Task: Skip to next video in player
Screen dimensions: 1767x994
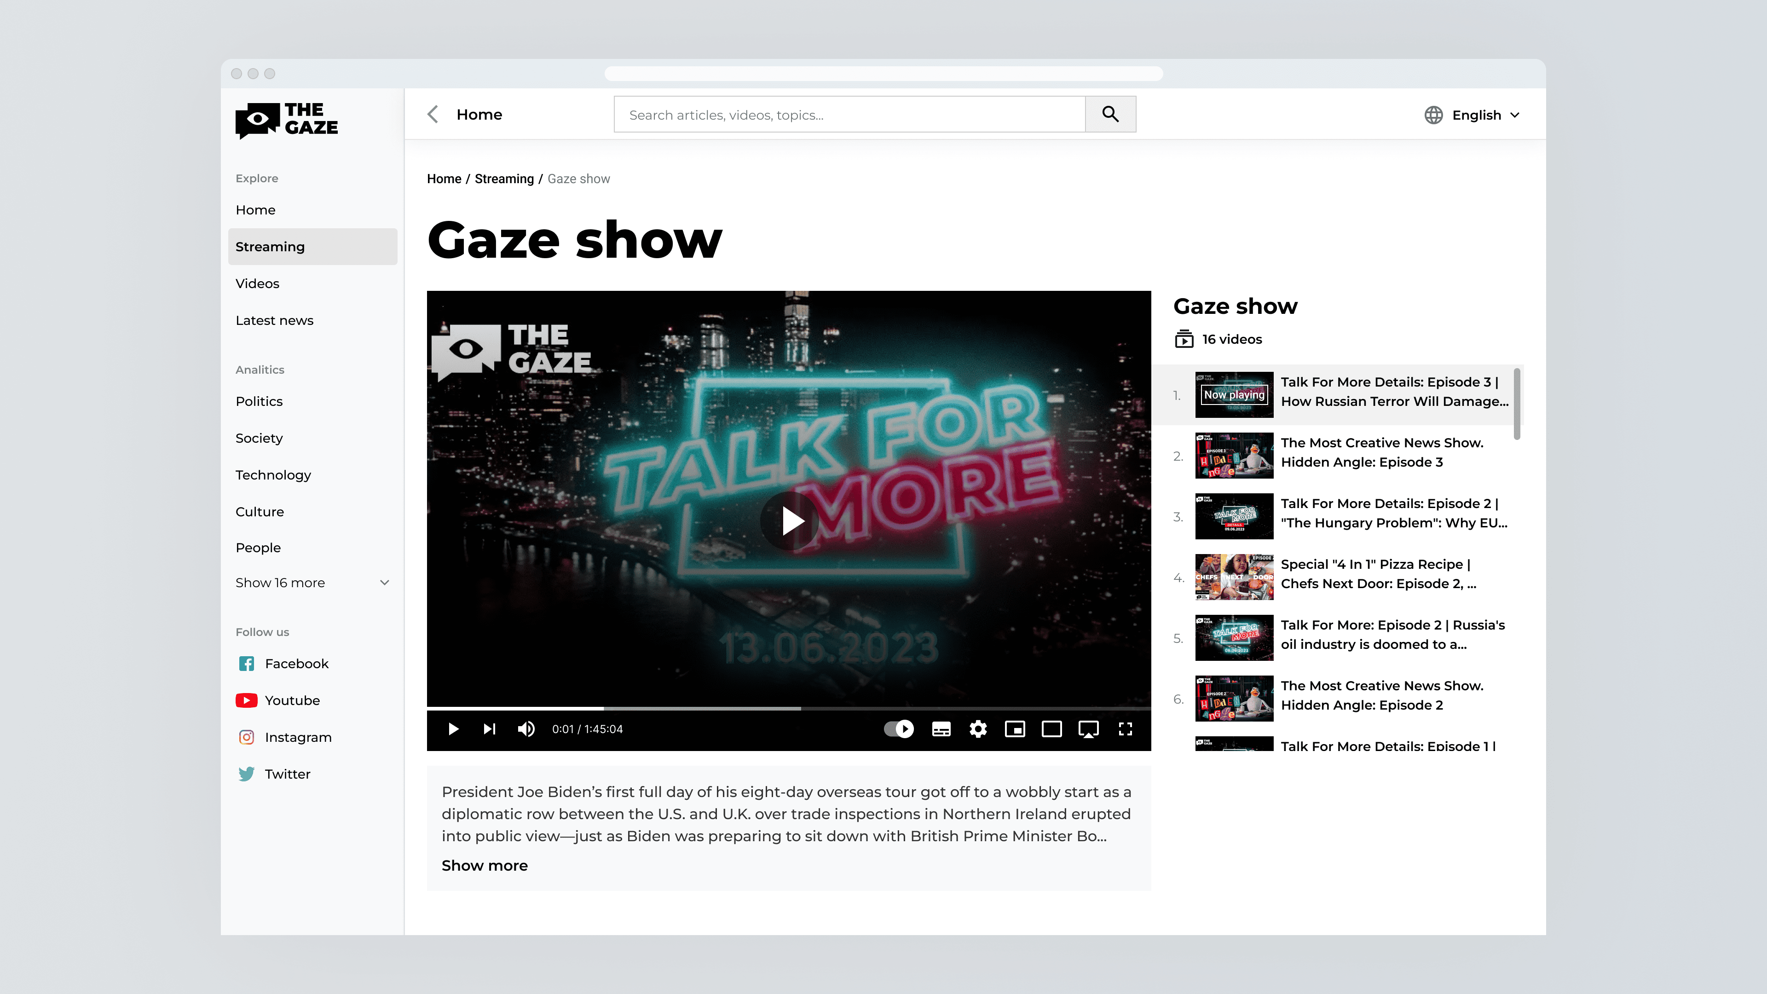Action: pos(489,728)
